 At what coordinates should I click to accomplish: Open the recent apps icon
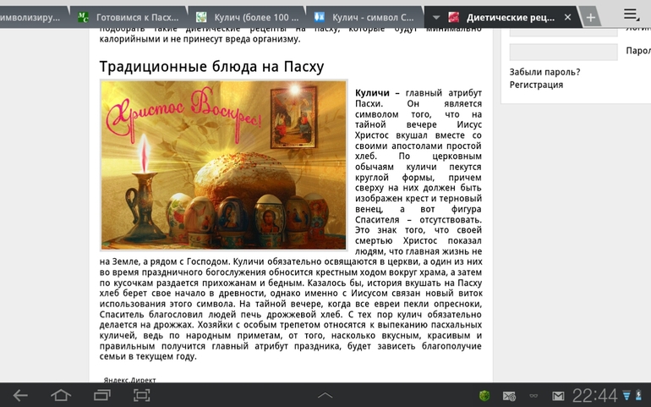101,395
